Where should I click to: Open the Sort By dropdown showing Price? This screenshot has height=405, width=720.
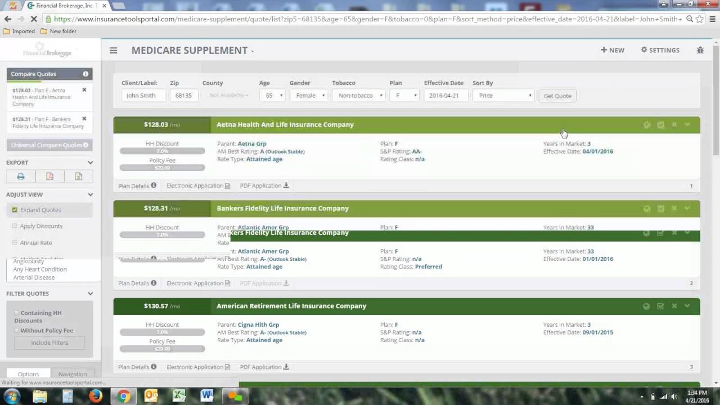coord(503,96)
